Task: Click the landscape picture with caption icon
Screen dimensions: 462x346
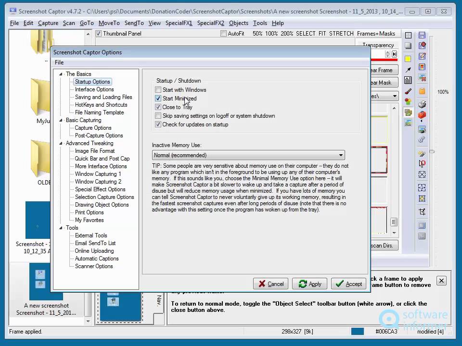Action: click(408, 123)
